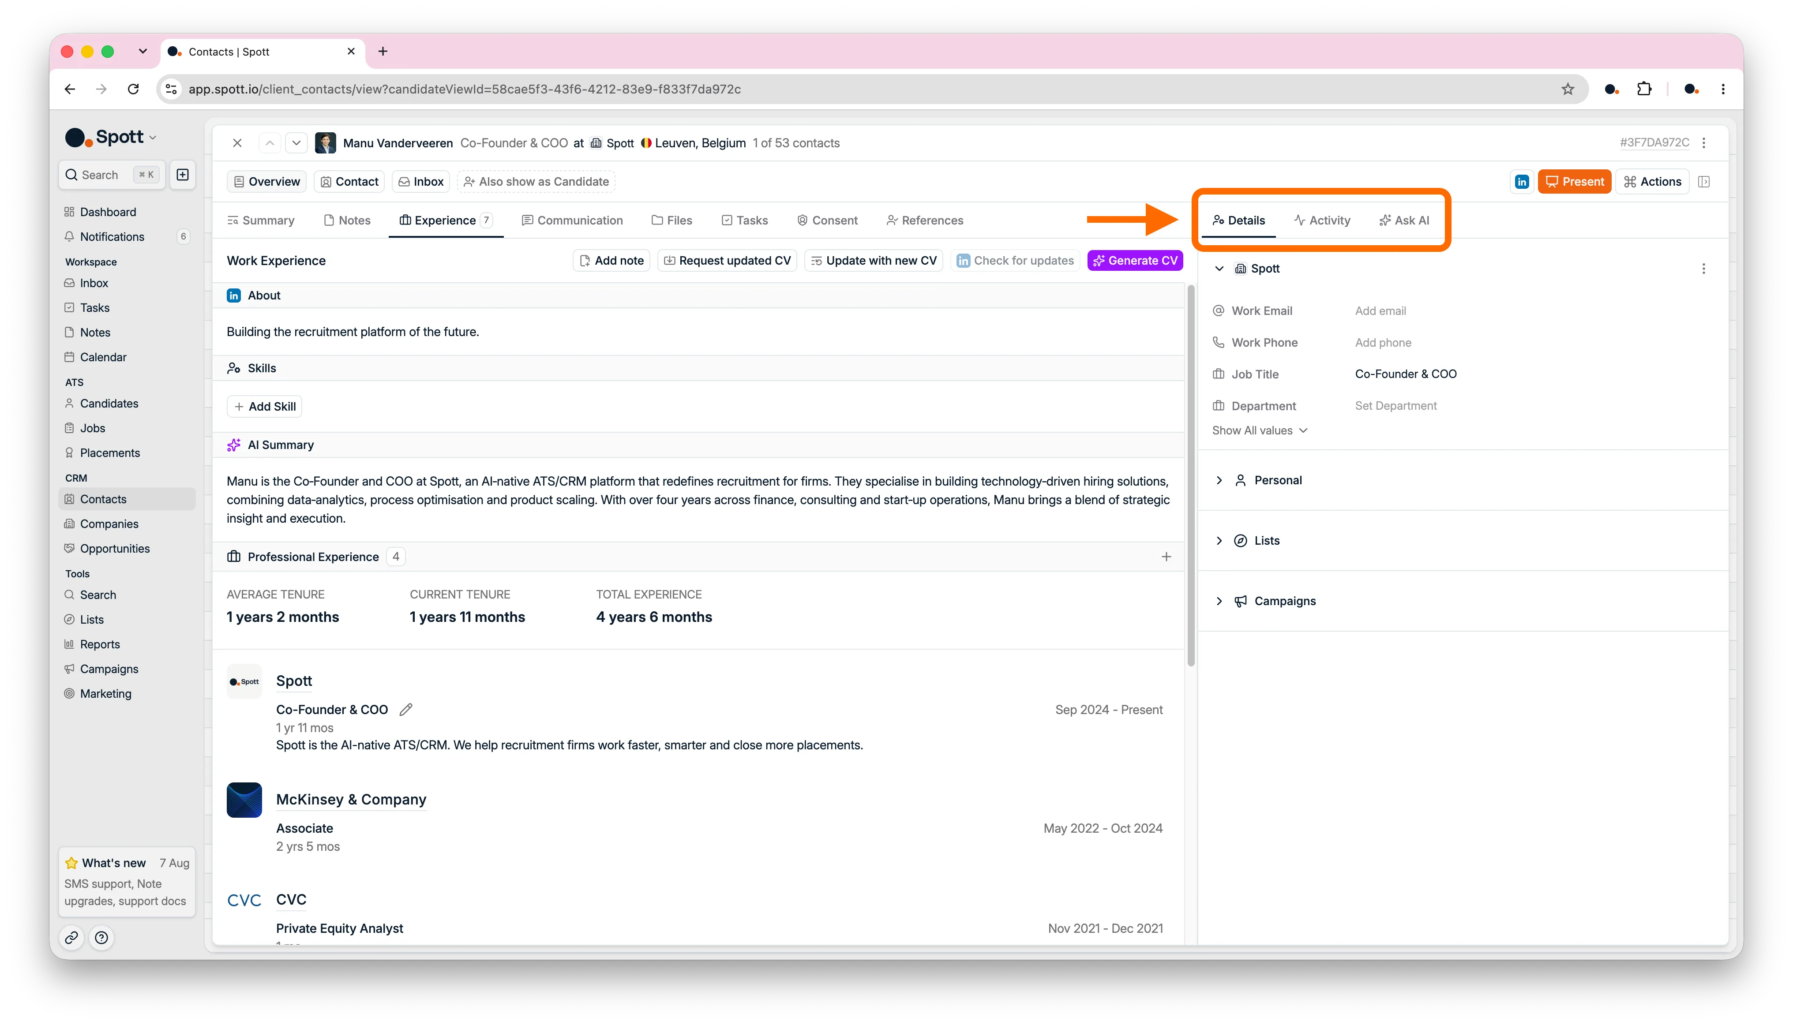This screenshot has height=1025, width=1793.
Task: Reload the page
Action: [133, 89]
